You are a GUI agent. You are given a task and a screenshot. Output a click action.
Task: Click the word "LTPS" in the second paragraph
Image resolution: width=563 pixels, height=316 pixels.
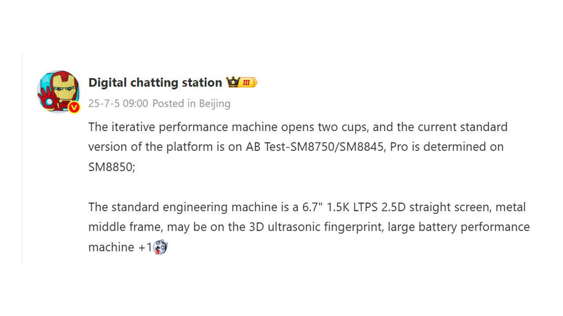pos(368,207)
